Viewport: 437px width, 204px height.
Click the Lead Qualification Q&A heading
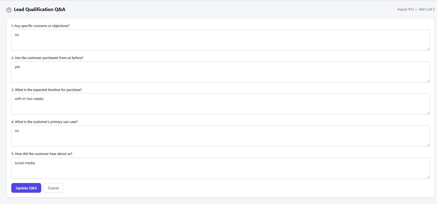pos(40,9)
